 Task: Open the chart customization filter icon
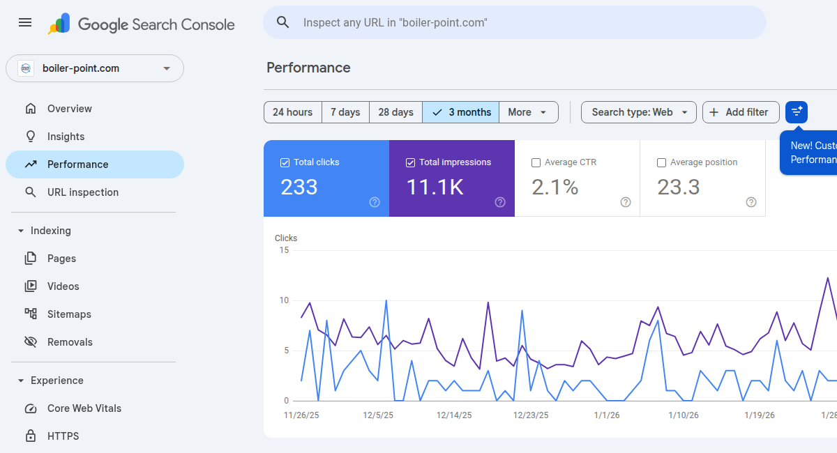pyautogui.click(x=796, y=112)
